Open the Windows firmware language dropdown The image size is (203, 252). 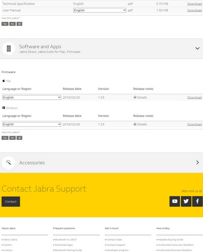pyautogui.click(x=32, y=124)
